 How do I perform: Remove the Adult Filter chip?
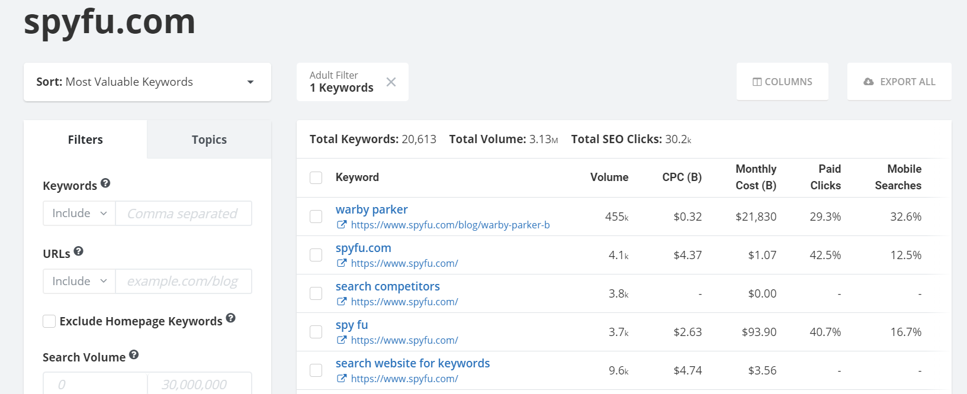(391, 82)
